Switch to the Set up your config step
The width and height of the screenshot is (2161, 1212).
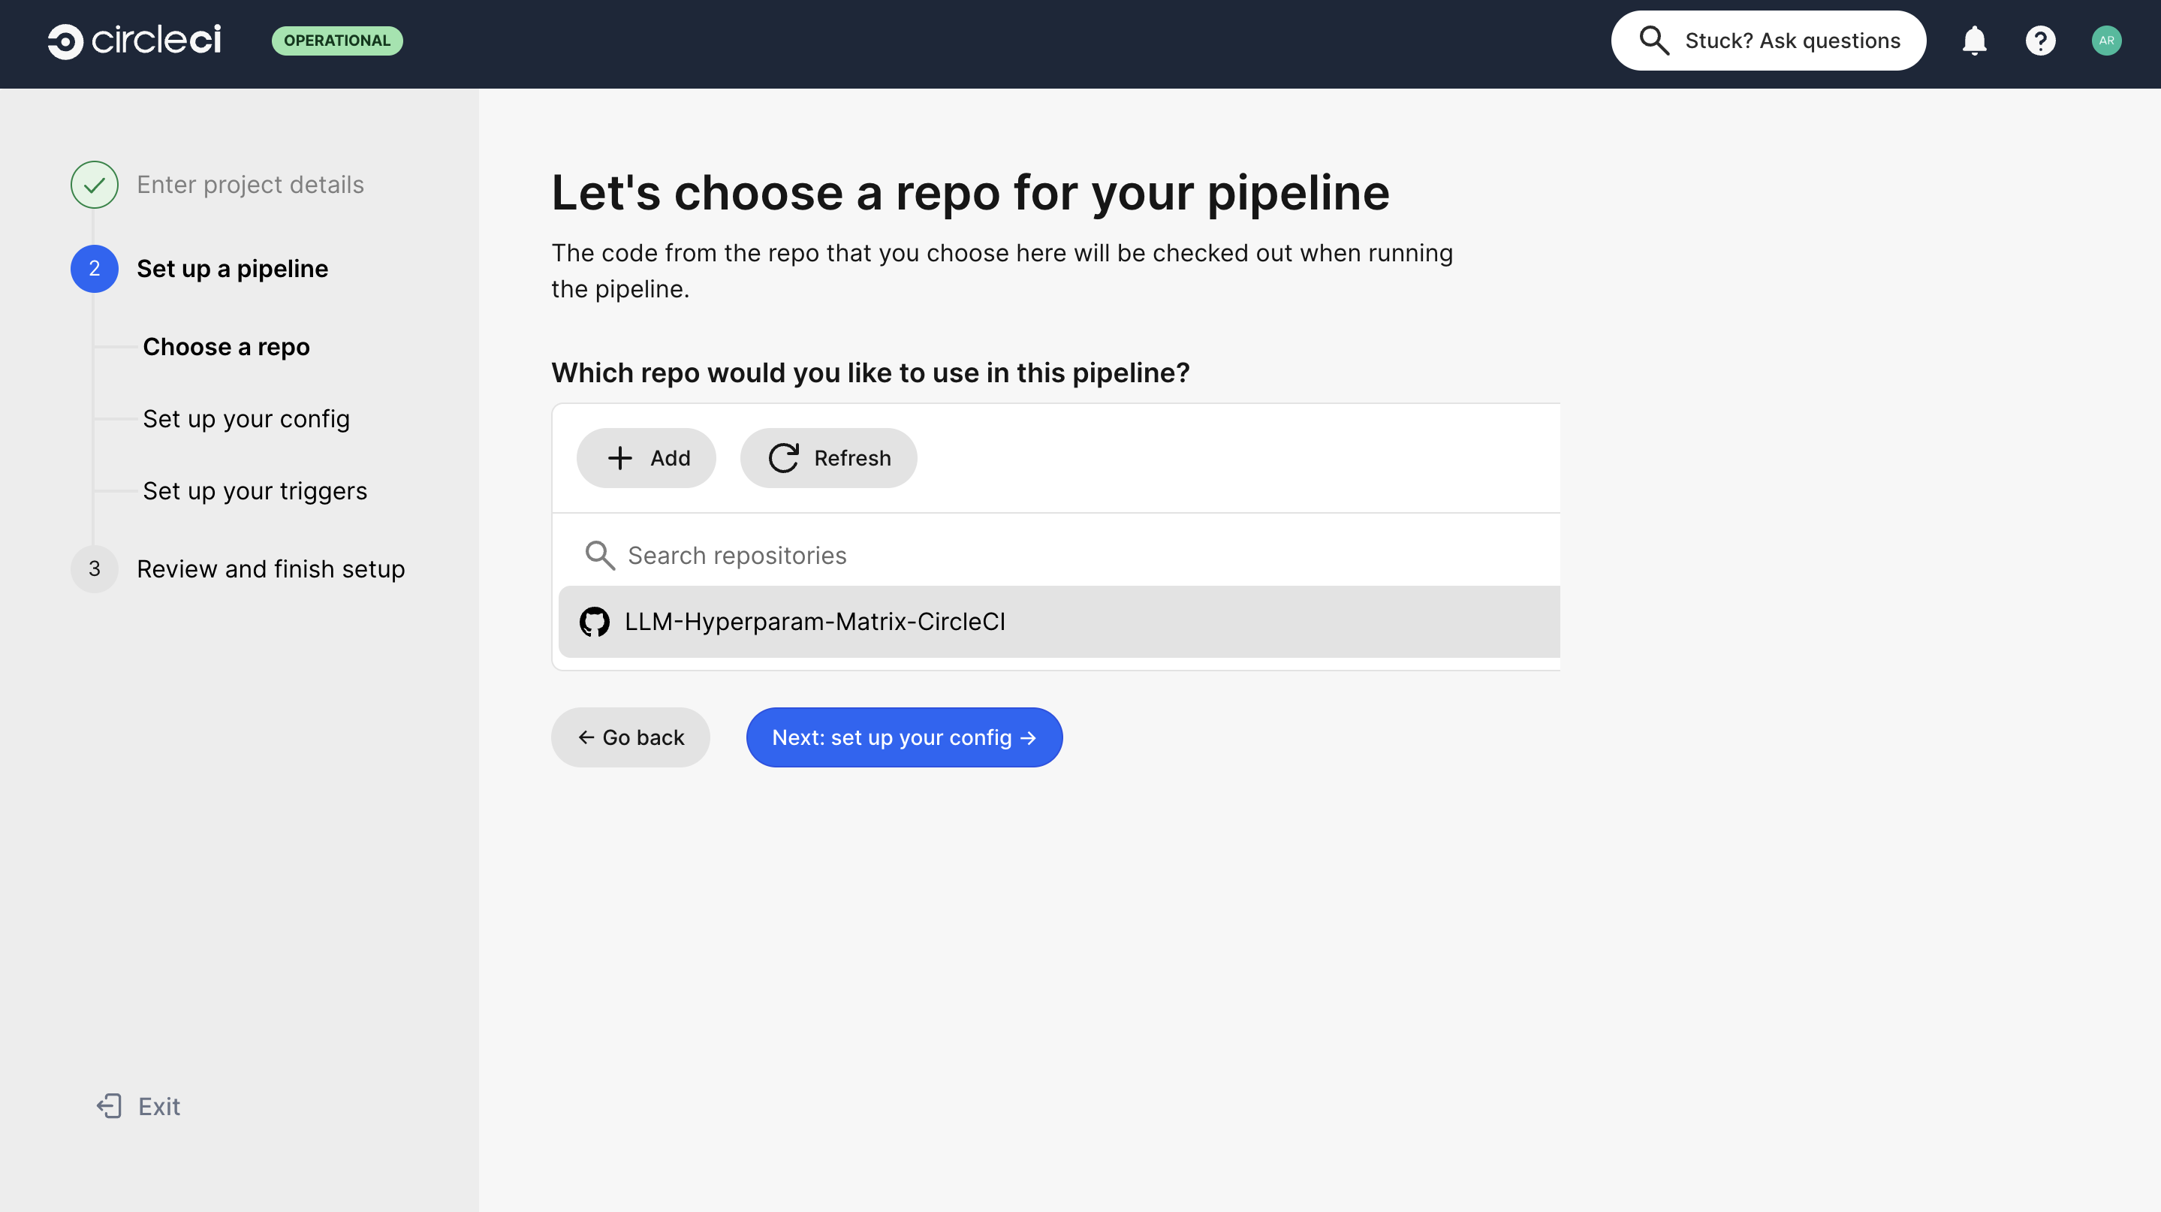click(x=246, y=418)
